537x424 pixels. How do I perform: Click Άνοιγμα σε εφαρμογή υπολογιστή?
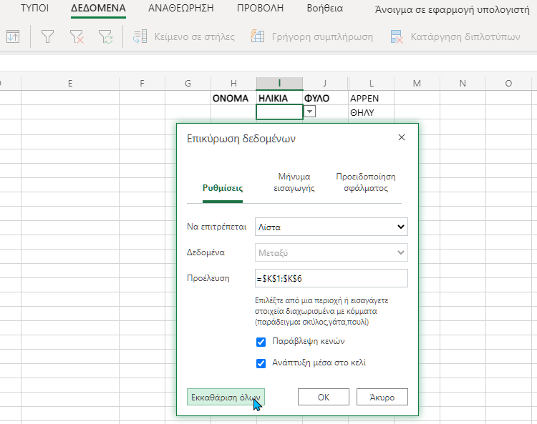[x=452, y=9]
